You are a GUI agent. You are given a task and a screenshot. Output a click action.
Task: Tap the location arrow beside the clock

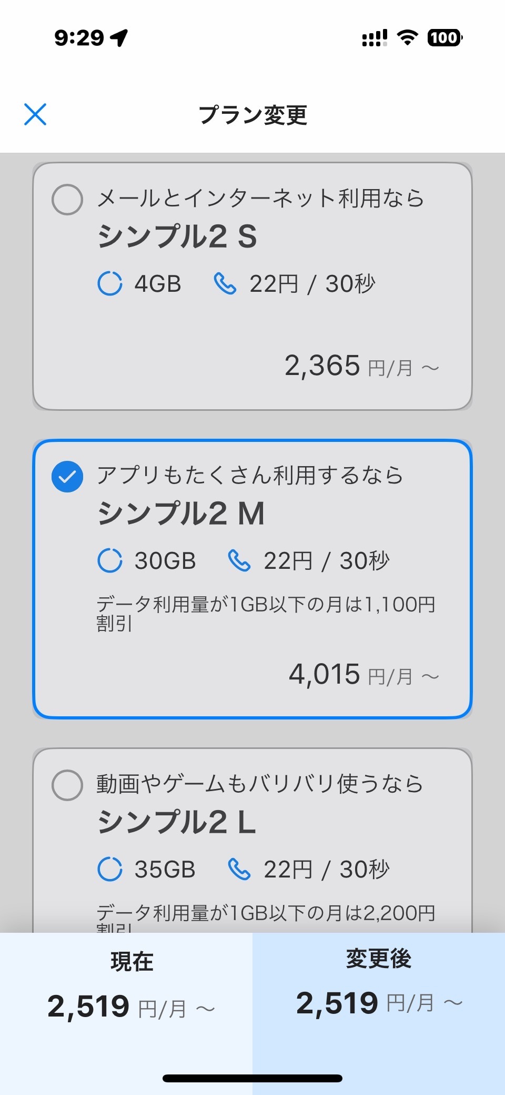click(119, 37)
